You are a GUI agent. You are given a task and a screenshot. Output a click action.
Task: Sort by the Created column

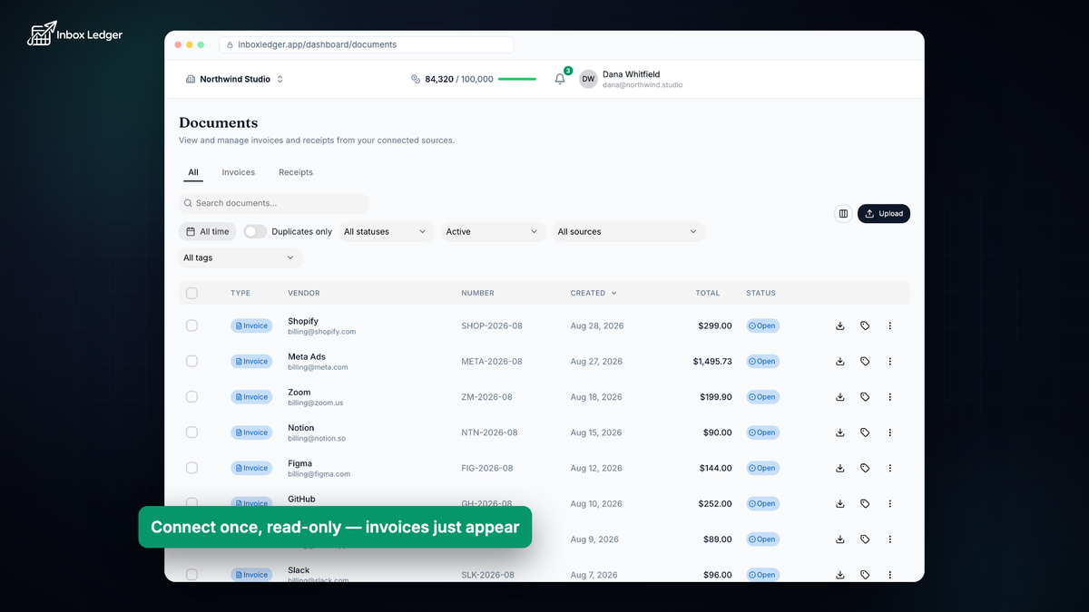click(x=594, y=293)
